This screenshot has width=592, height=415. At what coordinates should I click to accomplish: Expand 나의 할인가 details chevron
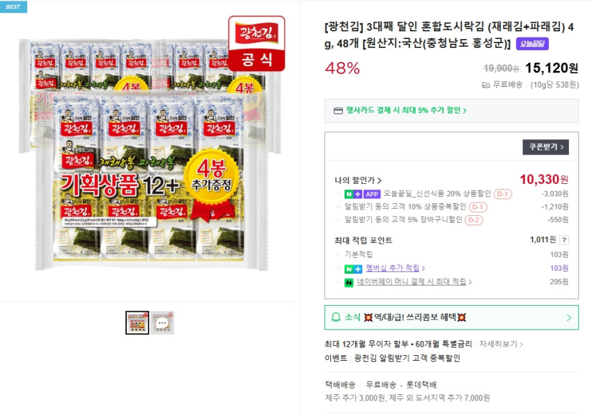(x=380, y=180)
